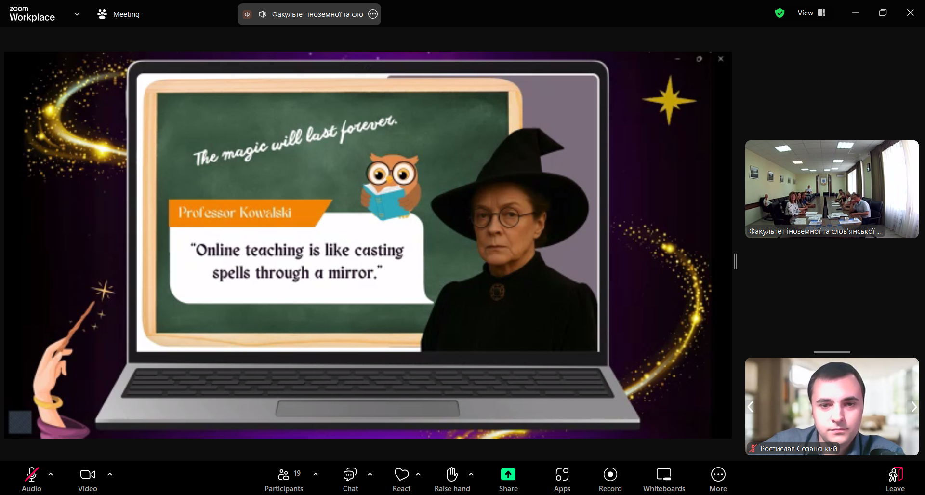Viewport: 925px width, 495px height.
Task: Toggle camera with the Video button
Action: coord(88,479)
